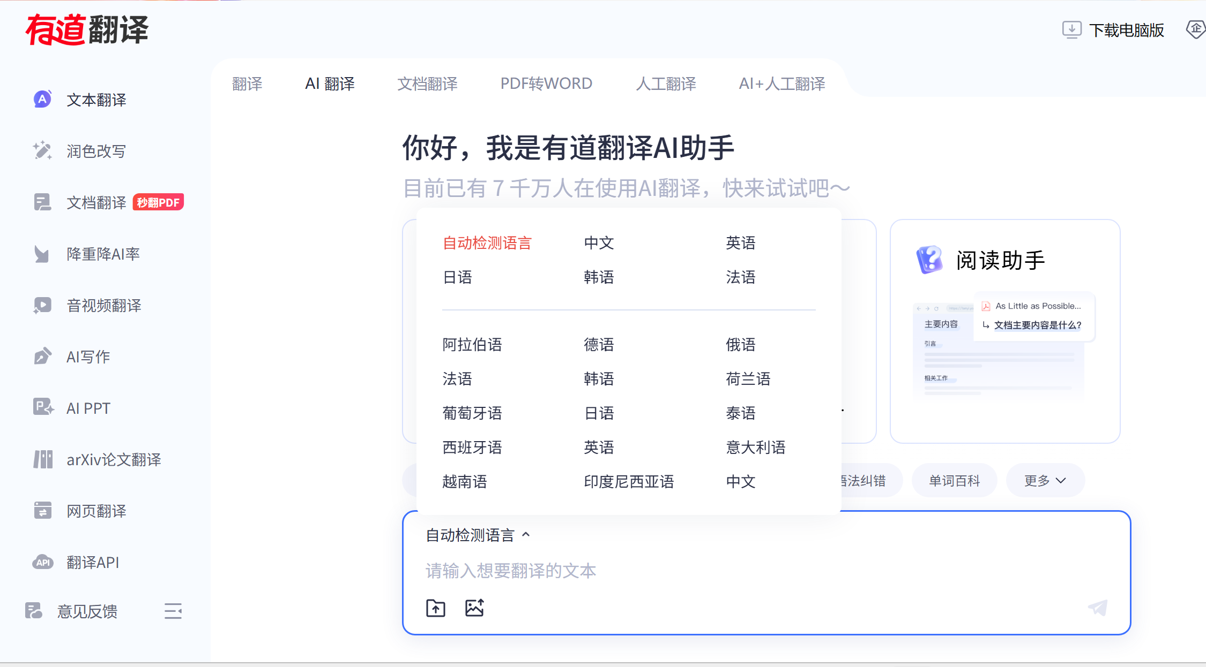This screenshot has width=1206, height=667.
Task: Click the image translation icon
Action: [475, 608]
